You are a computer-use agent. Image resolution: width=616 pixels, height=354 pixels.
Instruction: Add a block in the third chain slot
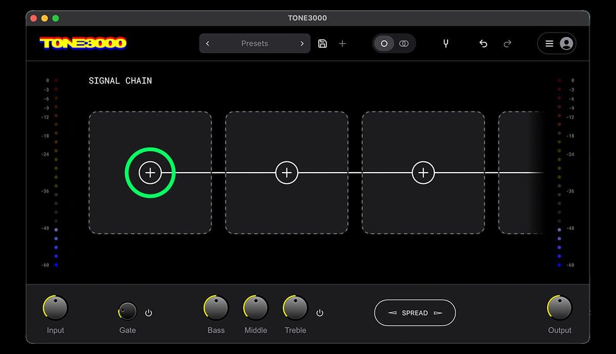click(x=423, y=173)
